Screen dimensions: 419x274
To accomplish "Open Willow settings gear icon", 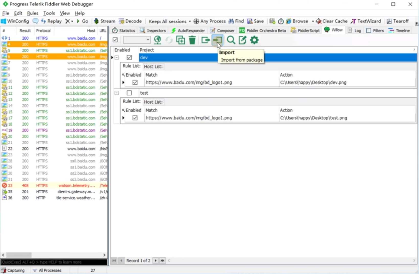I will 254,40.
